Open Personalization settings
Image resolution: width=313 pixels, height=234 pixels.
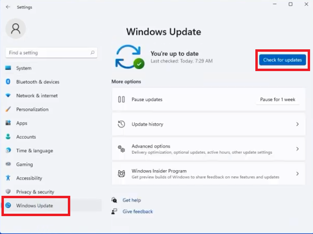[x=32, y=109]
